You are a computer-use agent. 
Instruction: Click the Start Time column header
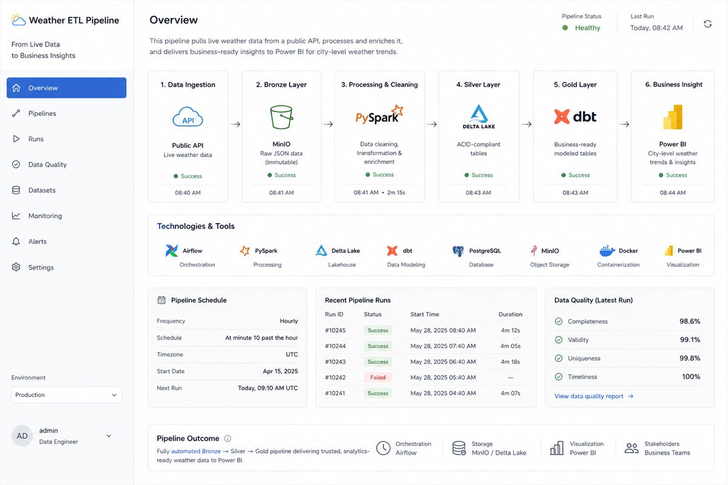pos(425,315)
